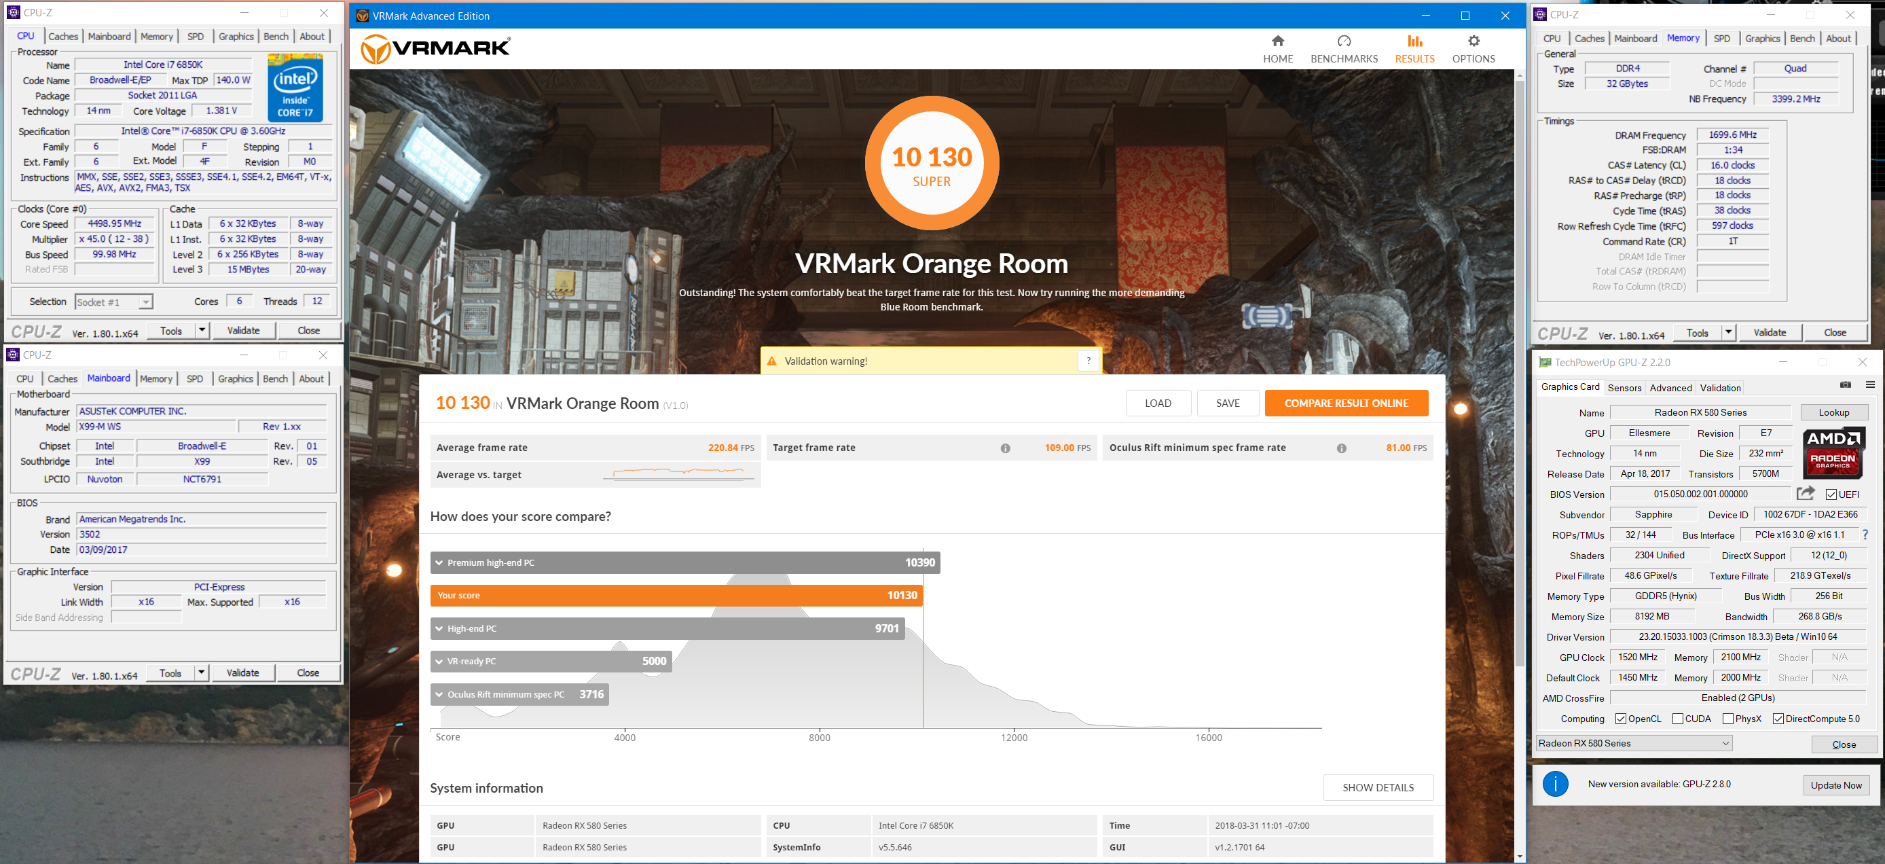1885x864 pixels.
Task: Click the GPU-Z title bar app icon
Action: tap(1544, 363)
